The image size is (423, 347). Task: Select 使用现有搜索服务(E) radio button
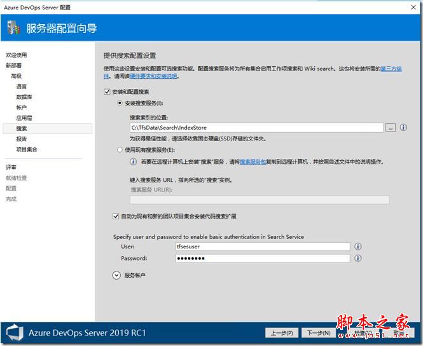pos(120,149)
